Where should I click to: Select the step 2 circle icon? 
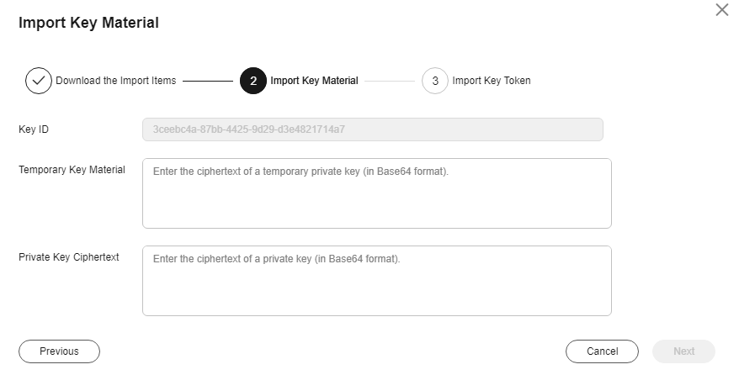point(253,81)
